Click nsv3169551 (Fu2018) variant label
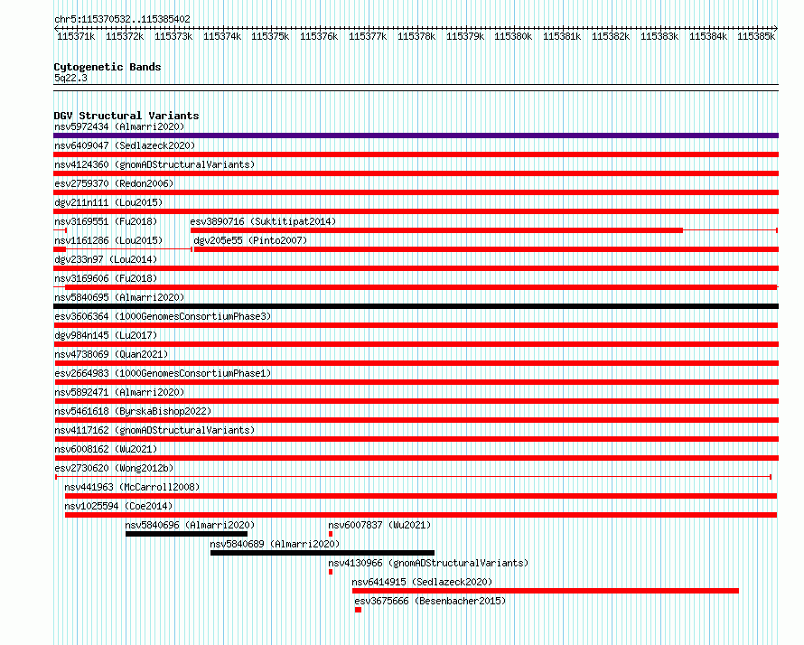 106,221
